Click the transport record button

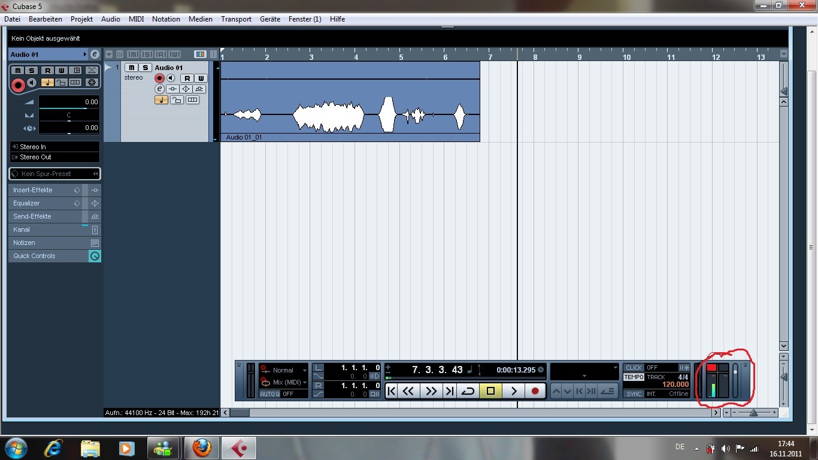[535, 391]
